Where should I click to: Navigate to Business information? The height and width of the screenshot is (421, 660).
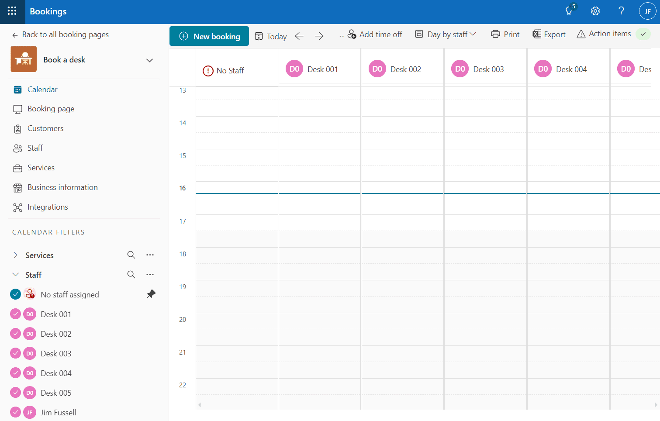(x=62, y=187)
